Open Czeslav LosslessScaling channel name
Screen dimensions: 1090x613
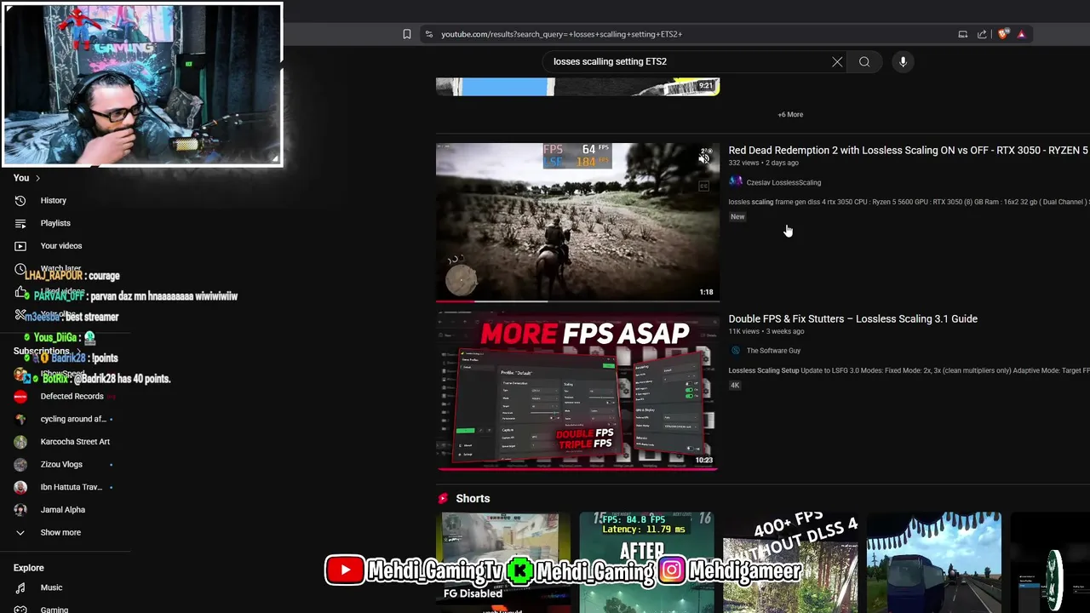click(x=783, y=182)
